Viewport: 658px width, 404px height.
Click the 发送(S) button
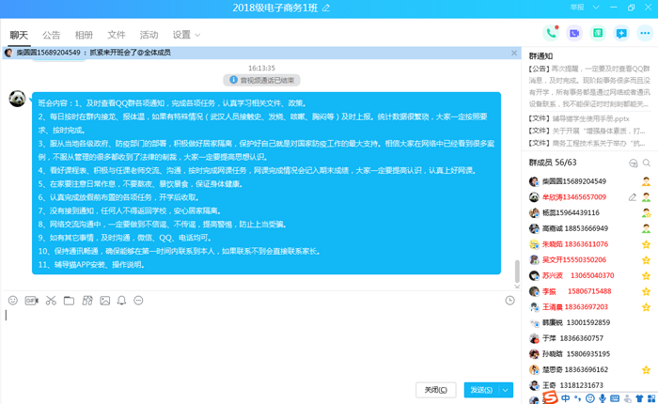[x=480, y=389]
